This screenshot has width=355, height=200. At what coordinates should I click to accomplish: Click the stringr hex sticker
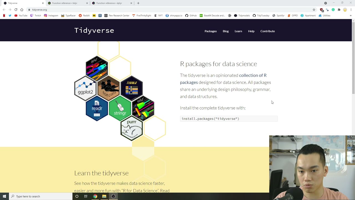coord(120,109)
